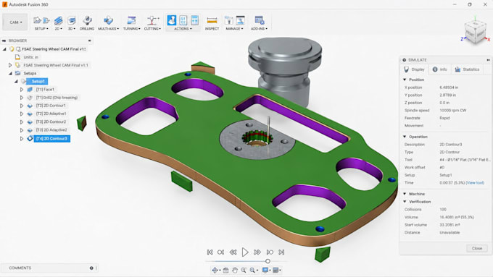Go to previous operation in simulation

tap(220, 252)
